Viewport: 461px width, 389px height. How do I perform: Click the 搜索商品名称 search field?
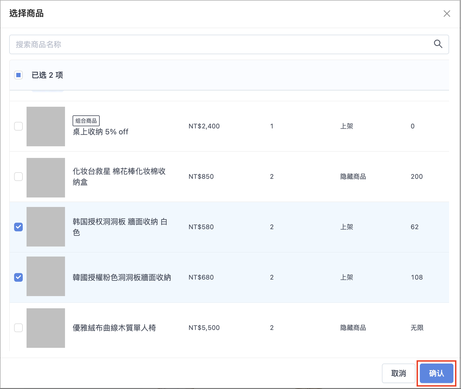(x=229, y=44)
